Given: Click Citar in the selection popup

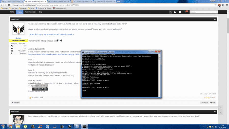Looking at the screenshot, I should (44, 89).
